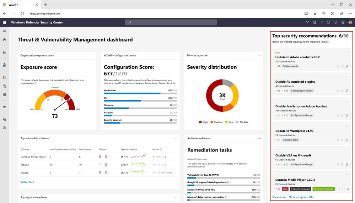
Task: Open a new browser tab with plus
Action: click(45, 5)
